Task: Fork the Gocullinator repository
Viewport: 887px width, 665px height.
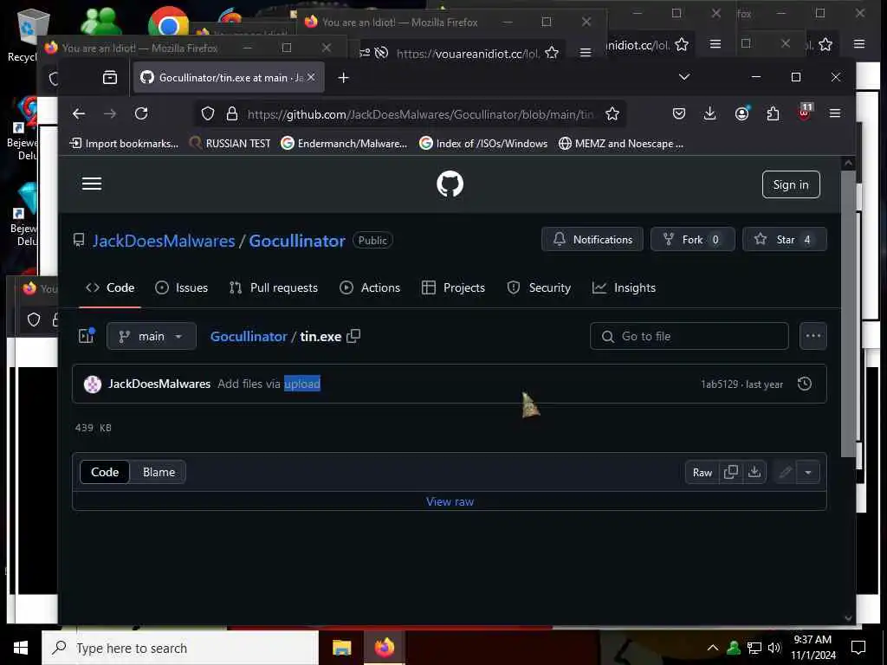Action: 692,239
